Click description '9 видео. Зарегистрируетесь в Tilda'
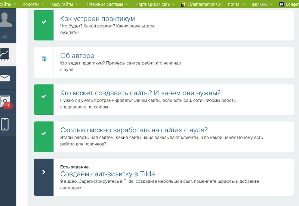 pyautogui.click(x=160, y=184)
